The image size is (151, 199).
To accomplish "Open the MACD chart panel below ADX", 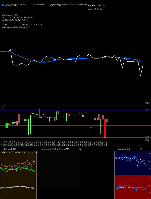I will (18, 187).
